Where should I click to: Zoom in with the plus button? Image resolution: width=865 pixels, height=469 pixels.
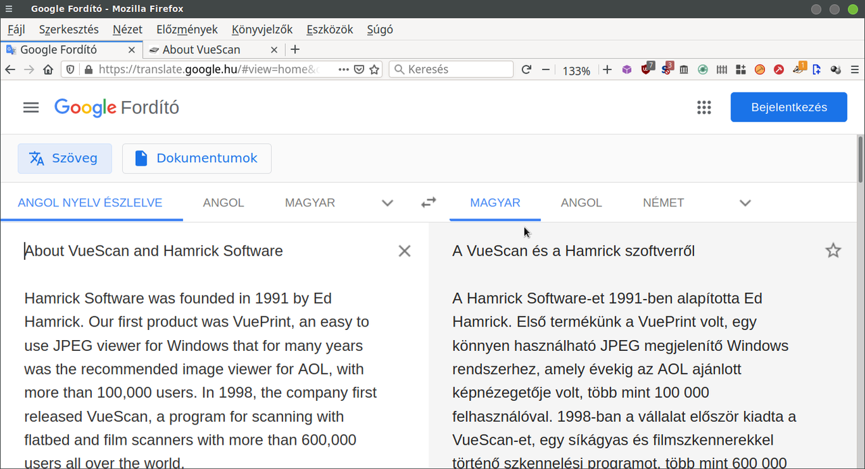tap(607, 70)
